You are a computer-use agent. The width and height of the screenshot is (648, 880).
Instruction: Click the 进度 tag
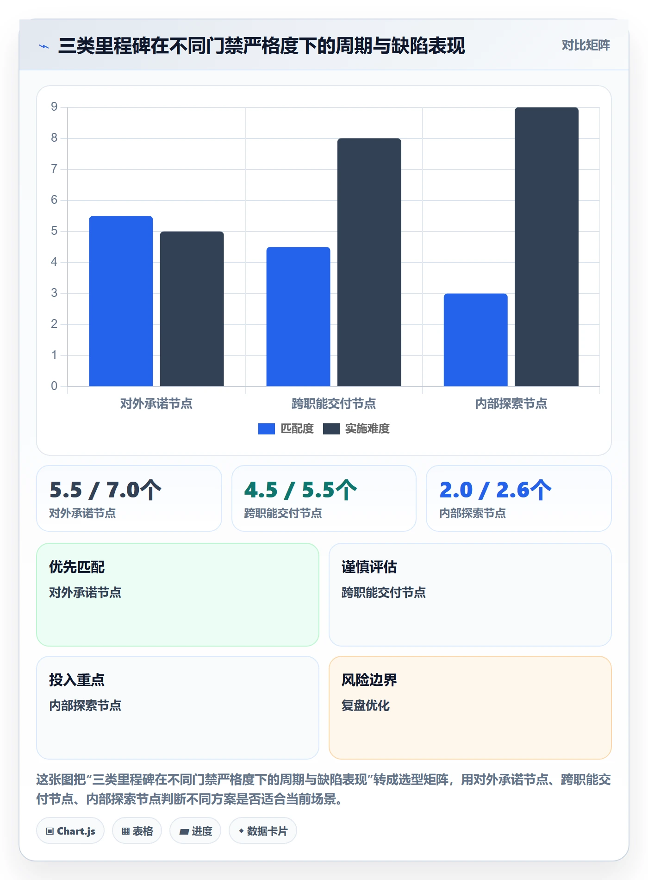(195, 831)
